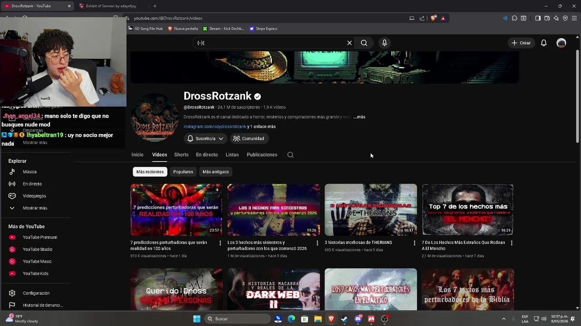Open the Brave VPN shield icon
The width and height of the screenshot is (581, 326).
pos(565,18)
